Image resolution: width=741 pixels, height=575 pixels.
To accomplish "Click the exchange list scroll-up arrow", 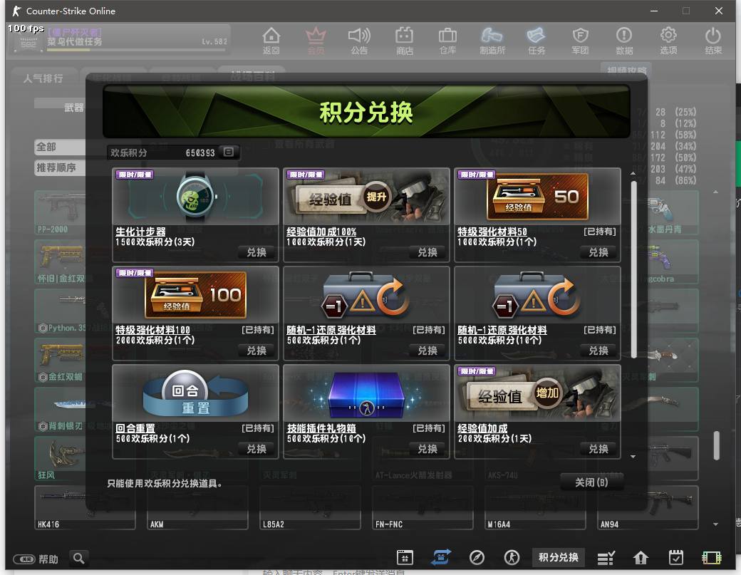I will point(633,174).
